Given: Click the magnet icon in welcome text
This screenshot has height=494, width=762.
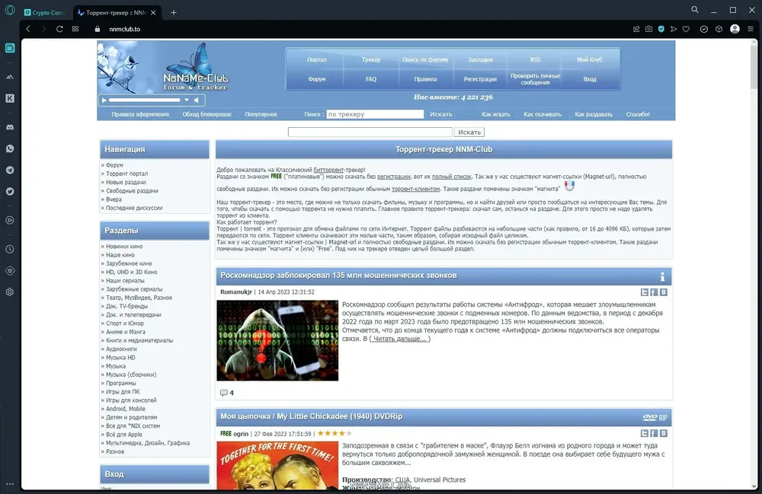Looking at the screenshot, I should pyautogui.click(x=569, y=186).
